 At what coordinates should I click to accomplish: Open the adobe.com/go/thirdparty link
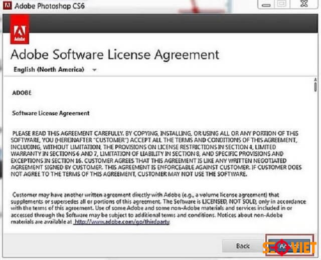pyautogui.click(x=121, y=221)
